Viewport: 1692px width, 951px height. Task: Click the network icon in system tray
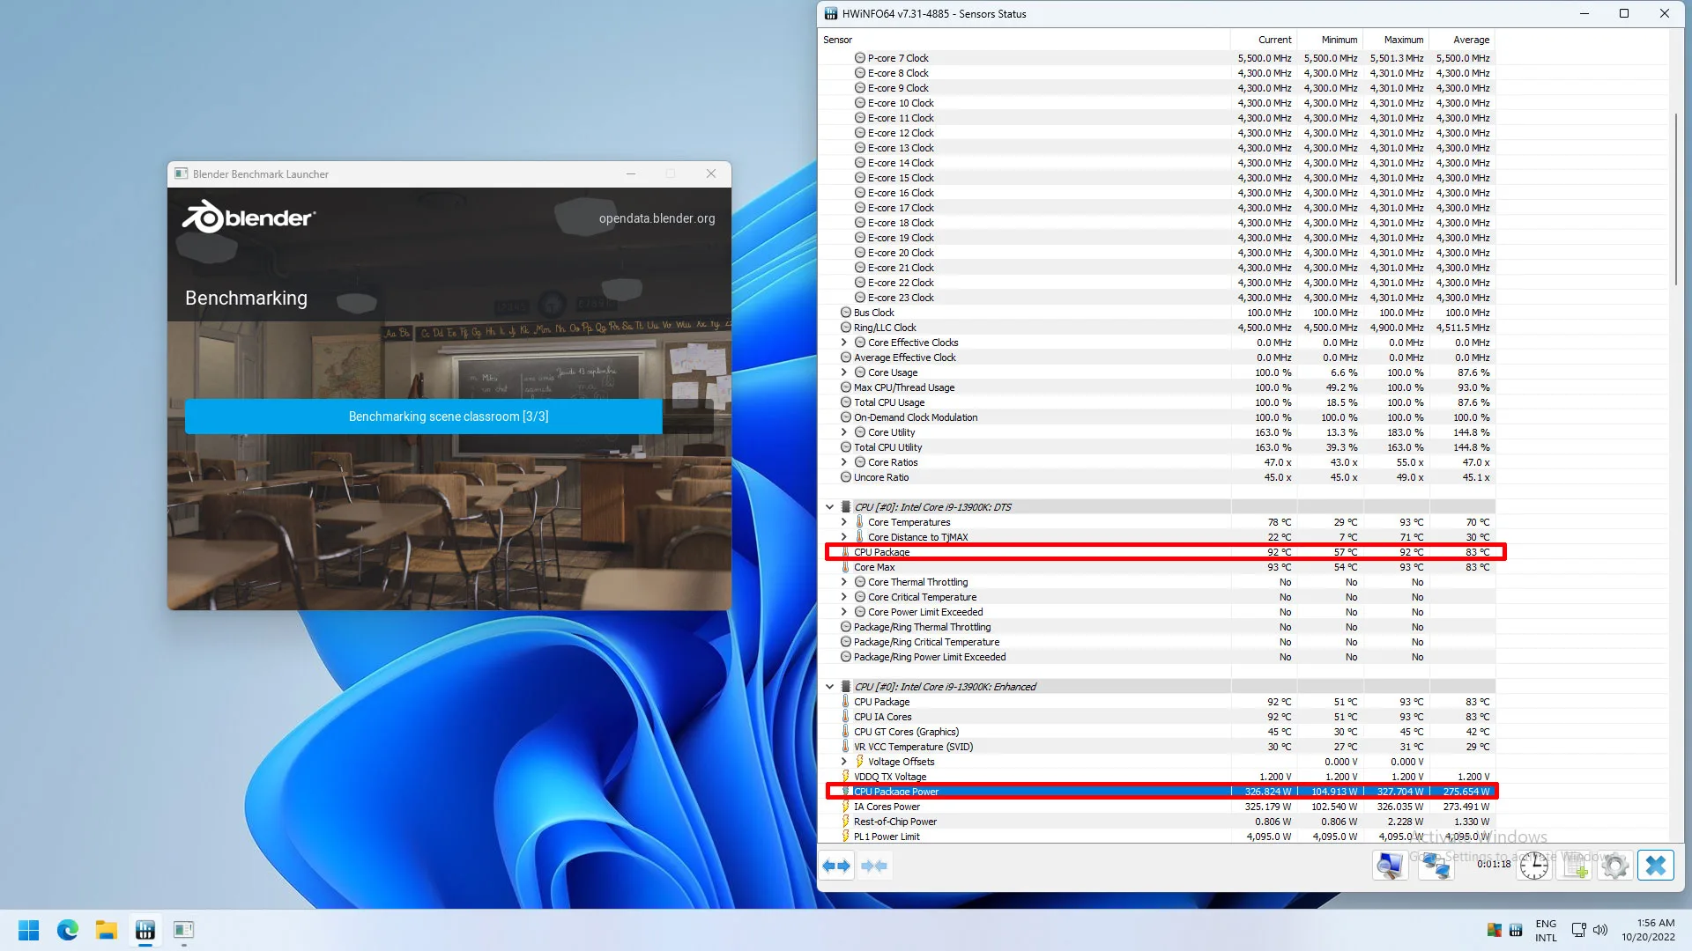click(1579, 930)
